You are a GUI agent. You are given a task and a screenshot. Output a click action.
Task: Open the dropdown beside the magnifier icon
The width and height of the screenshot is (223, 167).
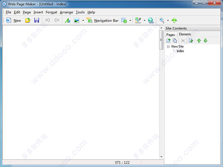click(x=168, y=20)
